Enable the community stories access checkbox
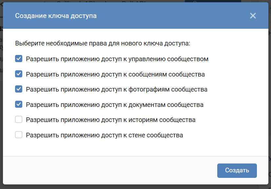Screen dimensions: 271x189 pos(19,120)
